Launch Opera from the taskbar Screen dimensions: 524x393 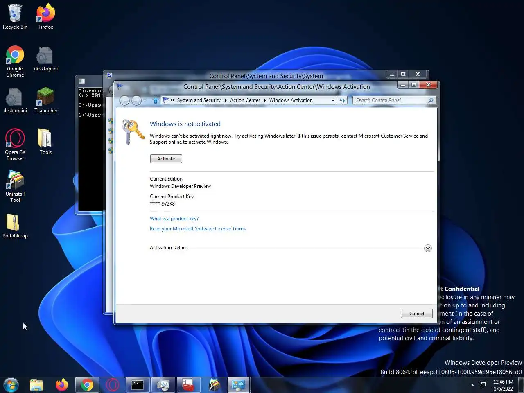tap(112, 385)
